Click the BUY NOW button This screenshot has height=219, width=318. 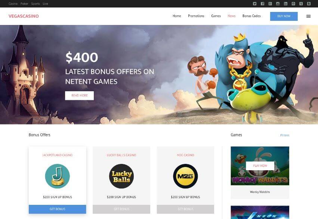pyautogui.click(x=284, y=16)
